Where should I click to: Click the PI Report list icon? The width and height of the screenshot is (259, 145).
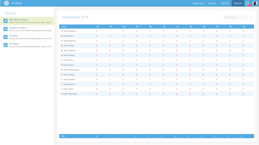5,37
